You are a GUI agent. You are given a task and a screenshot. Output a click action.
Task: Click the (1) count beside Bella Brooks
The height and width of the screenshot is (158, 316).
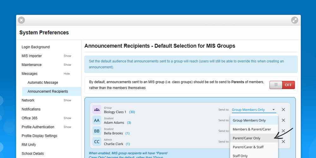(x=127, y=133)
